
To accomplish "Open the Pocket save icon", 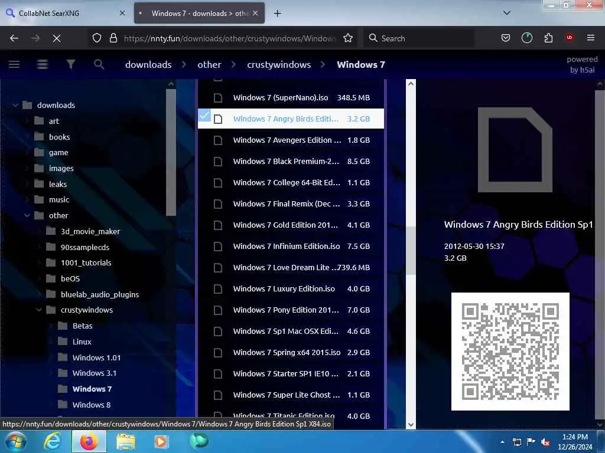I will pyautogui.click(x=506, y=38).
